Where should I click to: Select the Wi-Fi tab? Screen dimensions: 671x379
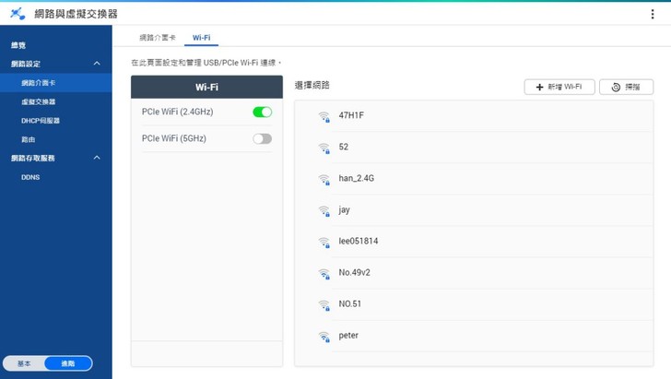pos(201,38)
